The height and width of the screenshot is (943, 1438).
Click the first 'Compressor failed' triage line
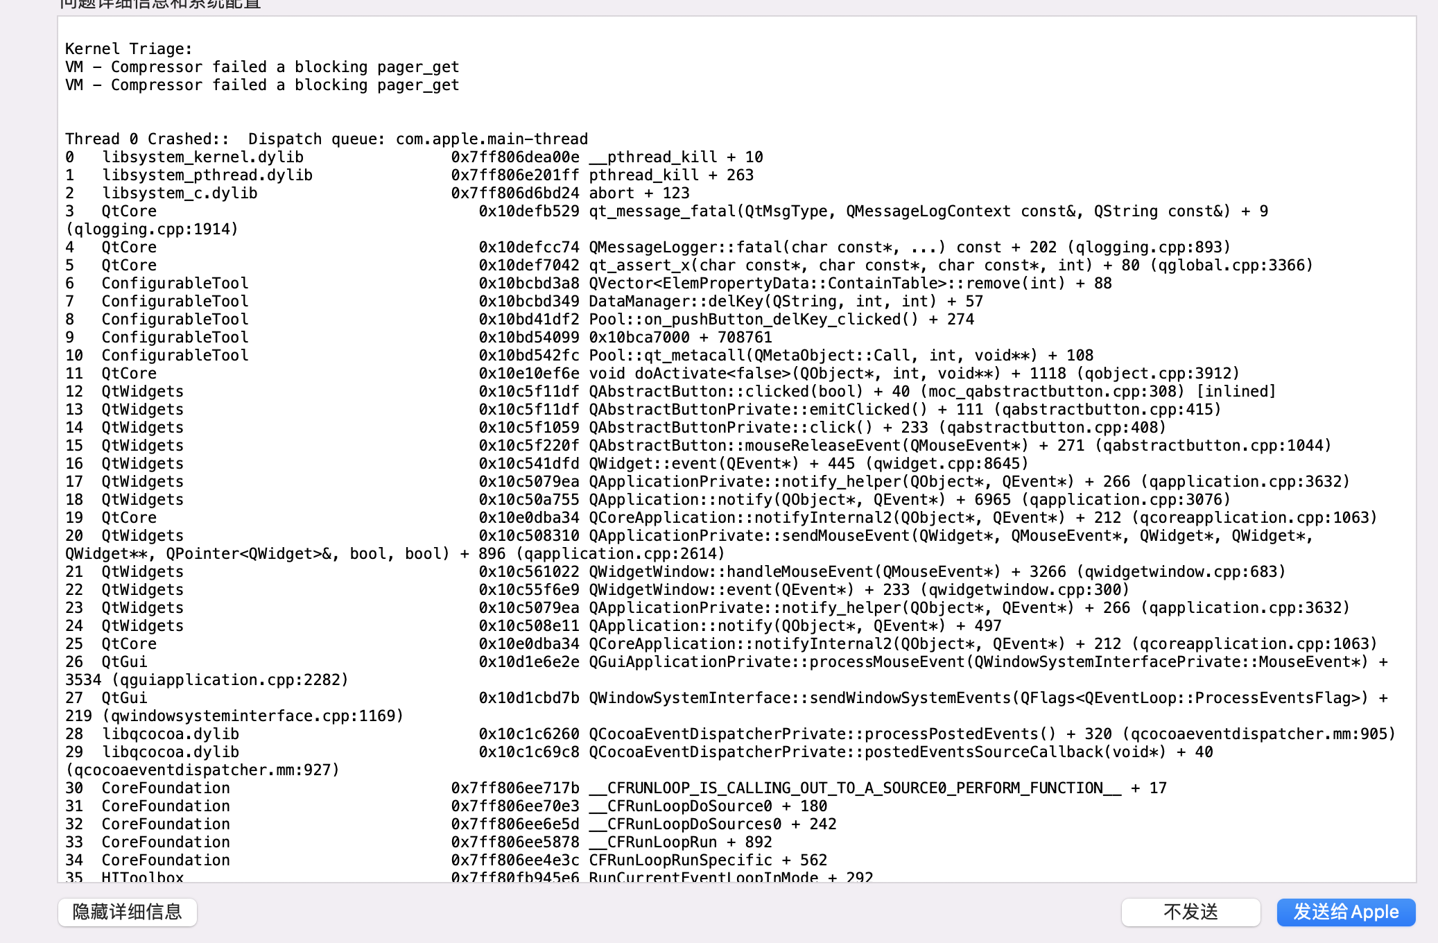click(262, 67)
